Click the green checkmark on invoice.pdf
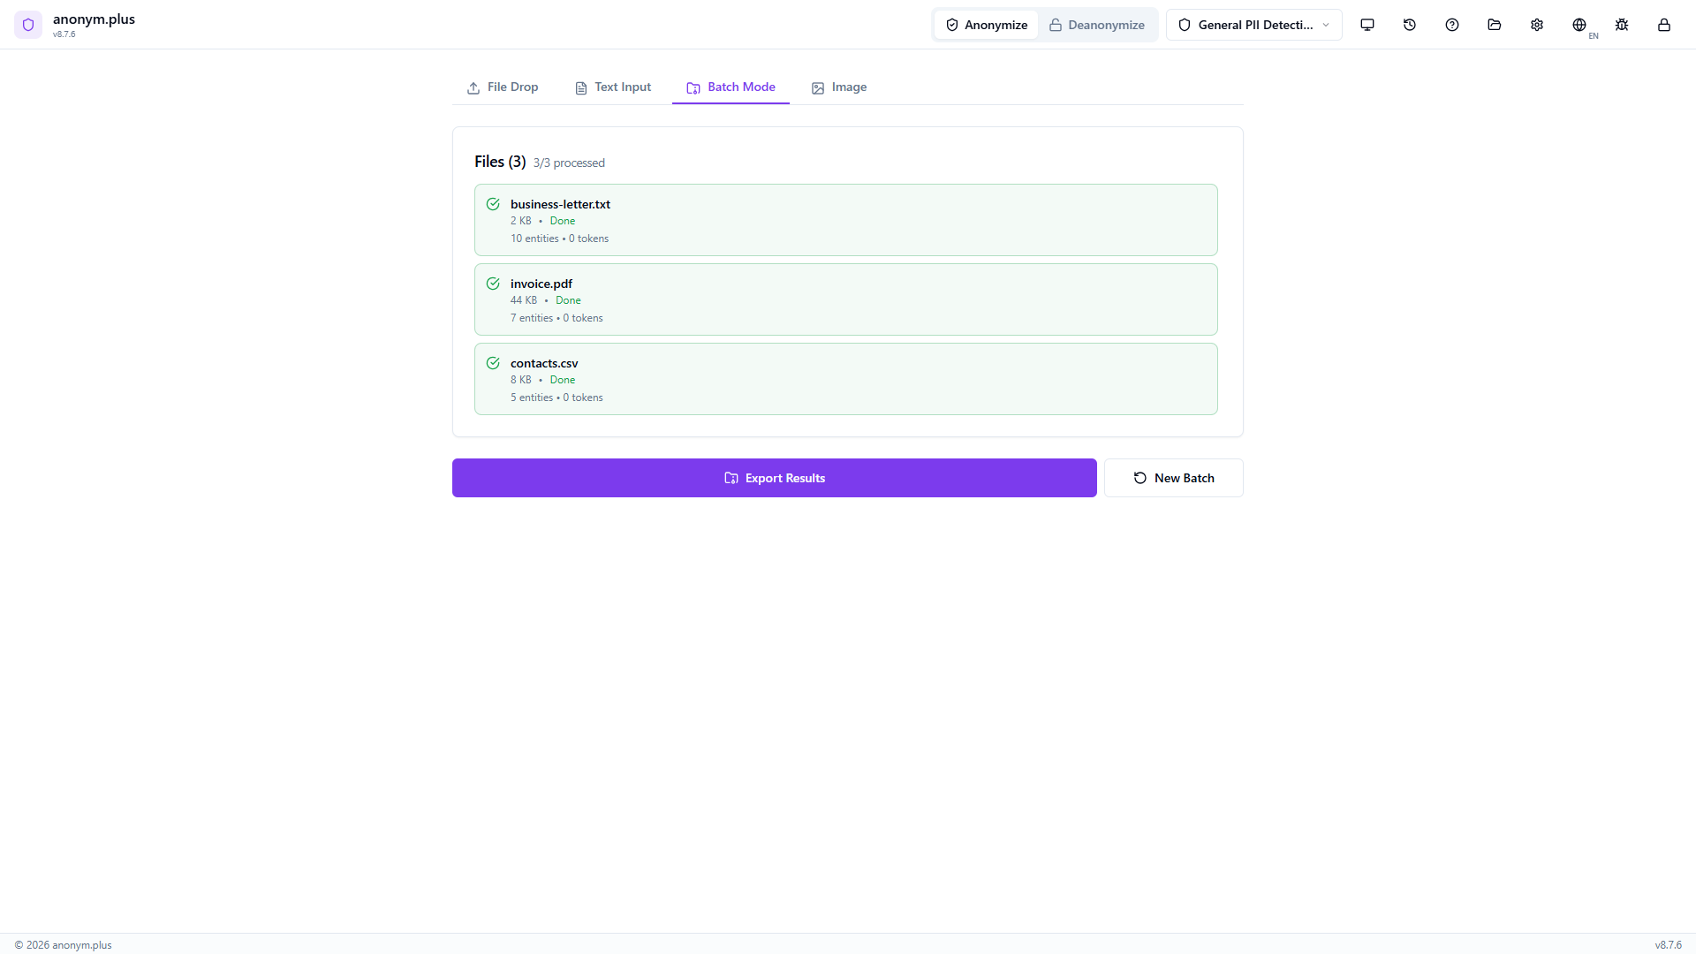 point(493,283)
